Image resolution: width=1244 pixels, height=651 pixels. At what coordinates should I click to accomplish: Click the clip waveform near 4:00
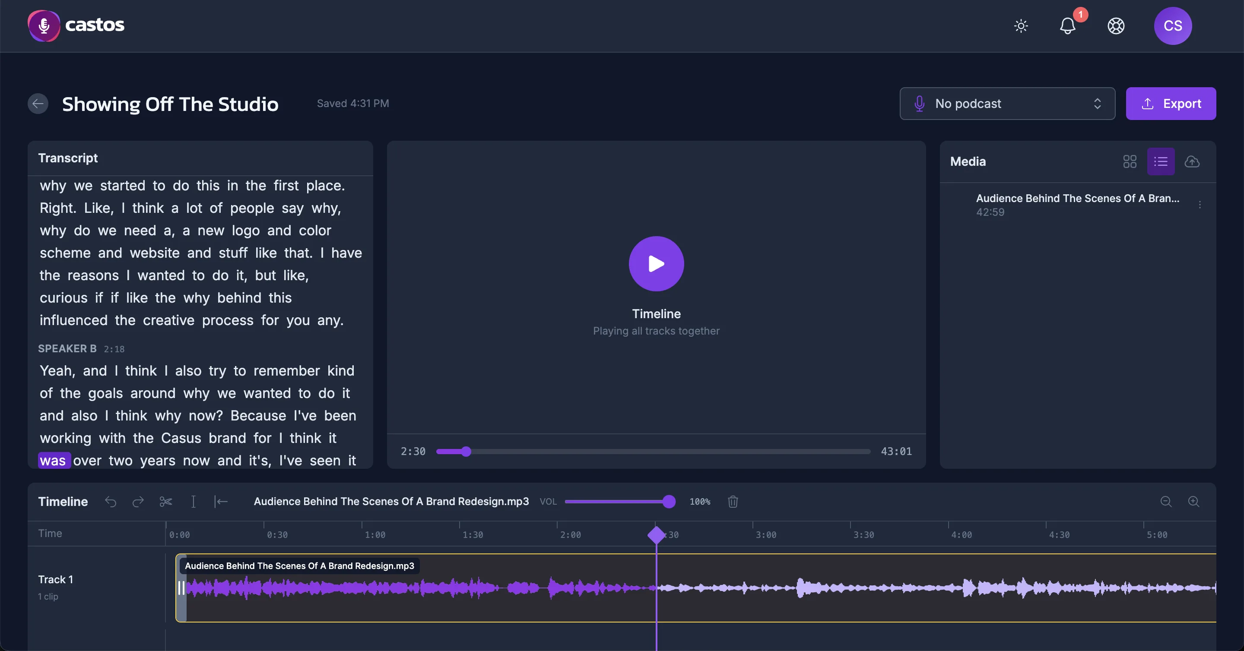[x=962, y=588]
